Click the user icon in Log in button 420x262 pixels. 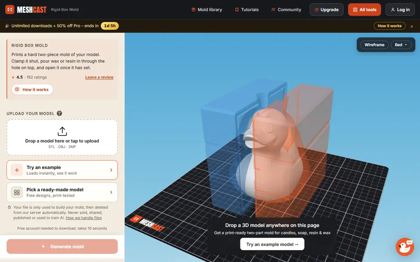393,10
